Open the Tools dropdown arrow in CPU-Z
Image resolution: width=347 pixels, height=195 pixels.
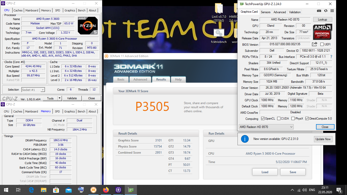pyautogui.click(x=59, y=98)
